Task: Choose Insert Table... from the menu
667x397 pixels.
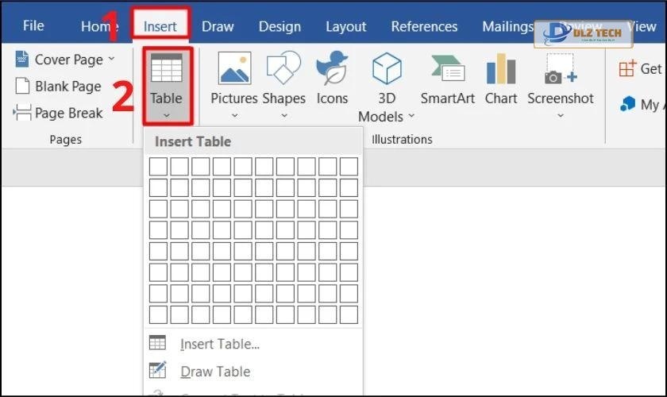Action: coord(220,344)
